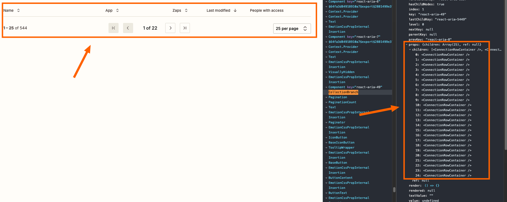Advance to the next page

170,28
